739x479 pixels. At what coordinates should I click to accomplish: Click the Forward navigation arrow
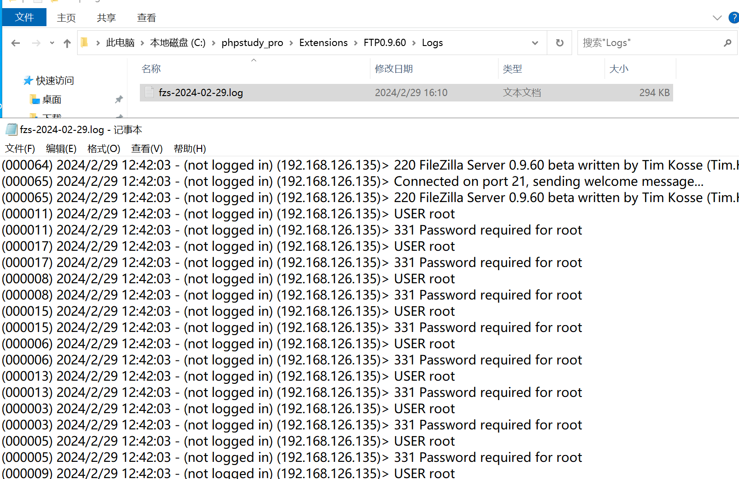pos(36,43)
